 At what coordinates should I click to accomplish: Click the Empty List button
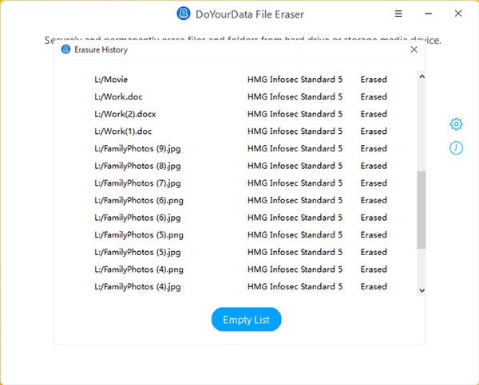[246, 320]
